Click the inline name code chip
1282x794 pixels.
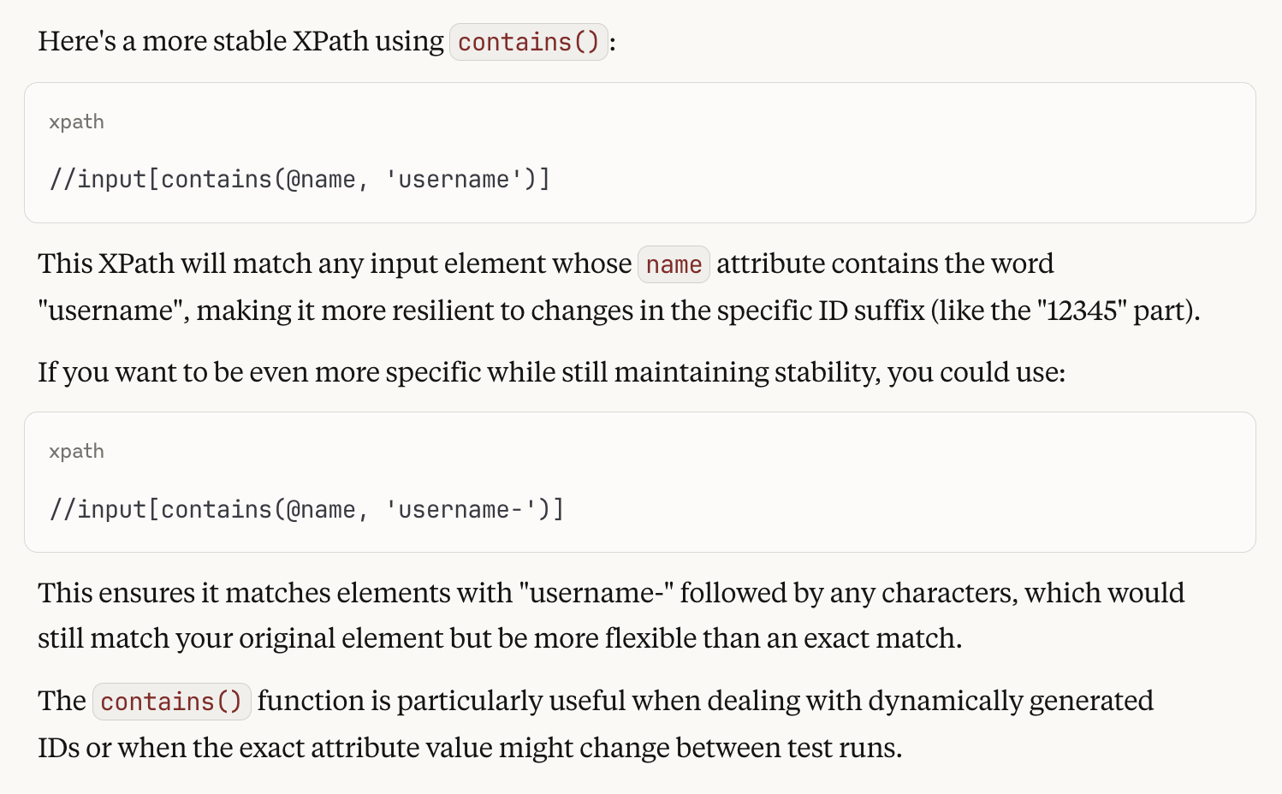[x=674, y=264]
